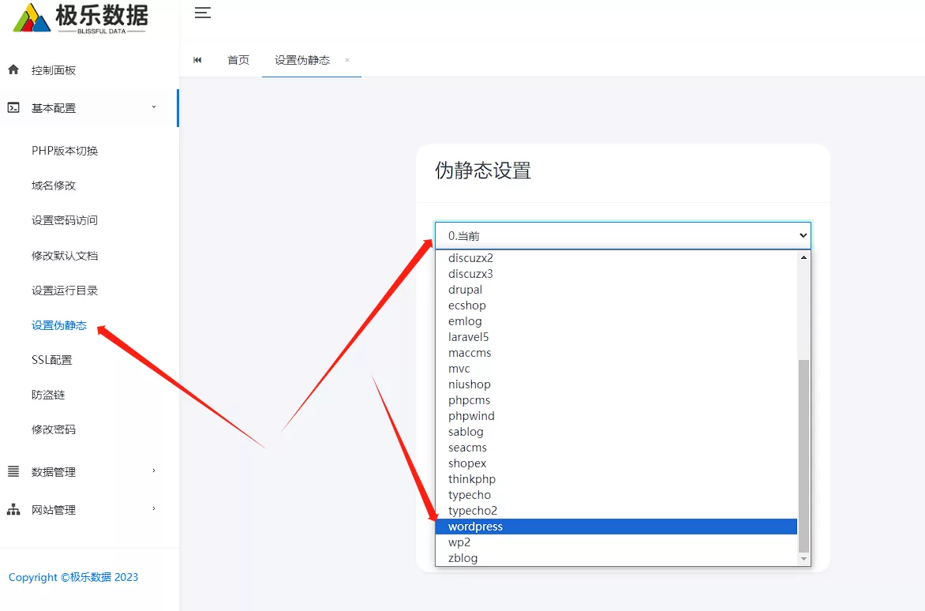Click the tab scroll-back rewind icon

coord(197,59)
